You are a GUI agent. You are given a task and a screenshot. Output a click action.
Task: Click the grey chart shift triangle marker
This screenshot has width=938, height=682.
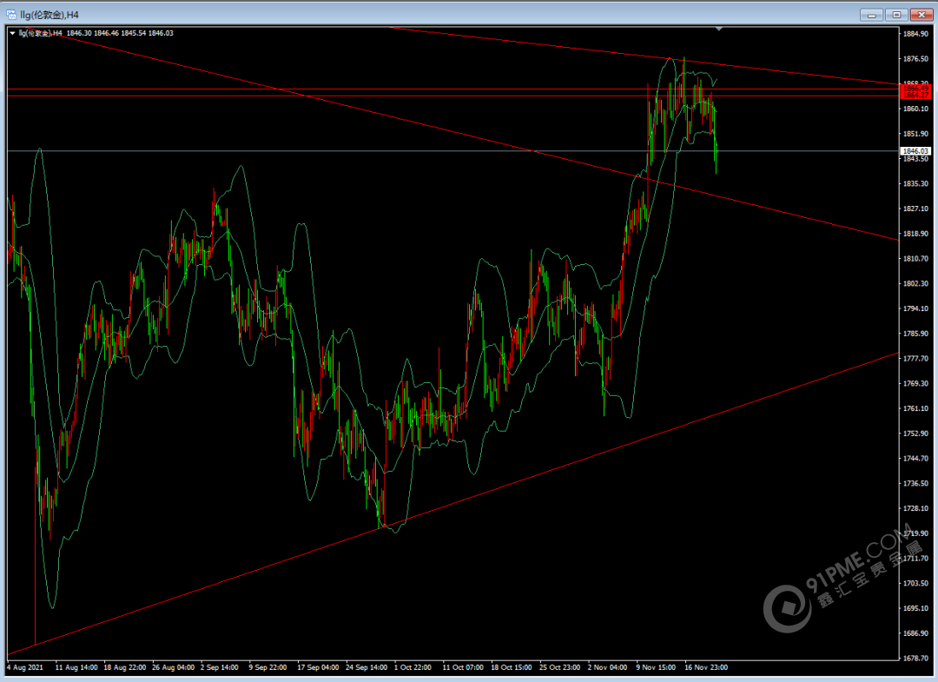pyautogui.click(x=718, y=30)
